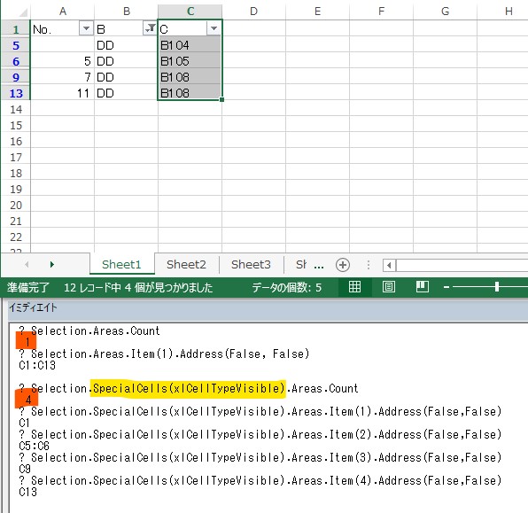Image resolution: width=528 pixels, height=513 pixels.
Task: Switch to the Sheet3 tab
Action: (251, 264)
